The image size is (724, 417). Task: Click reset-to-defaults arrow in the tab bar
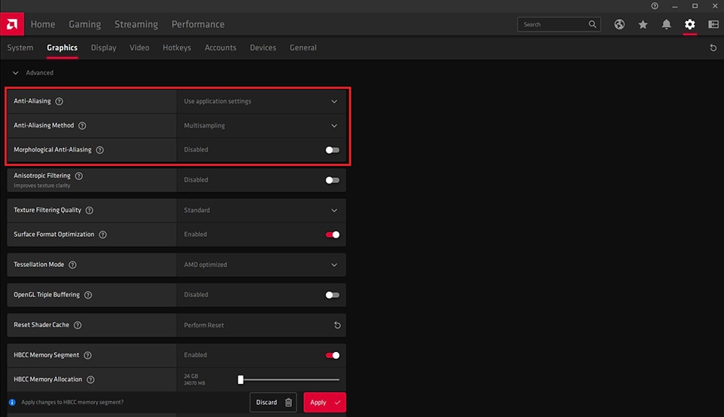[x=713, y=48]
